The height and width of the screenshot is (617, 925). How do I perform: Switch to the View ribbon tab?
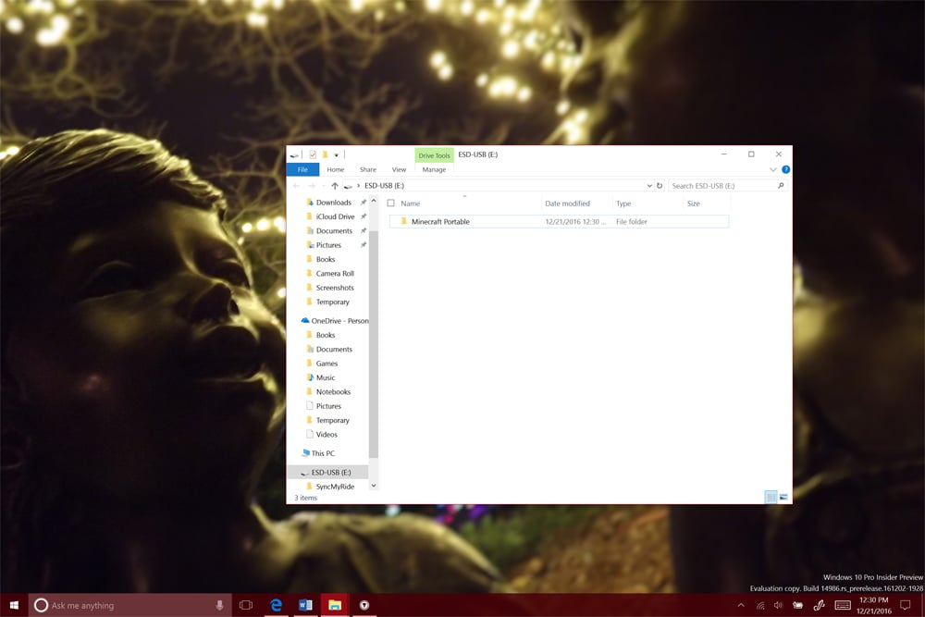coord(399,169)
